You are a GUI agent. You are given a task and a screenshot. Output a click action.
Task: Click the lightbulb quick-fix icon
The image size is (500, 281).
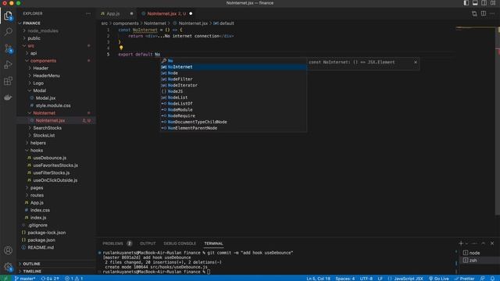tap(121, 48)
